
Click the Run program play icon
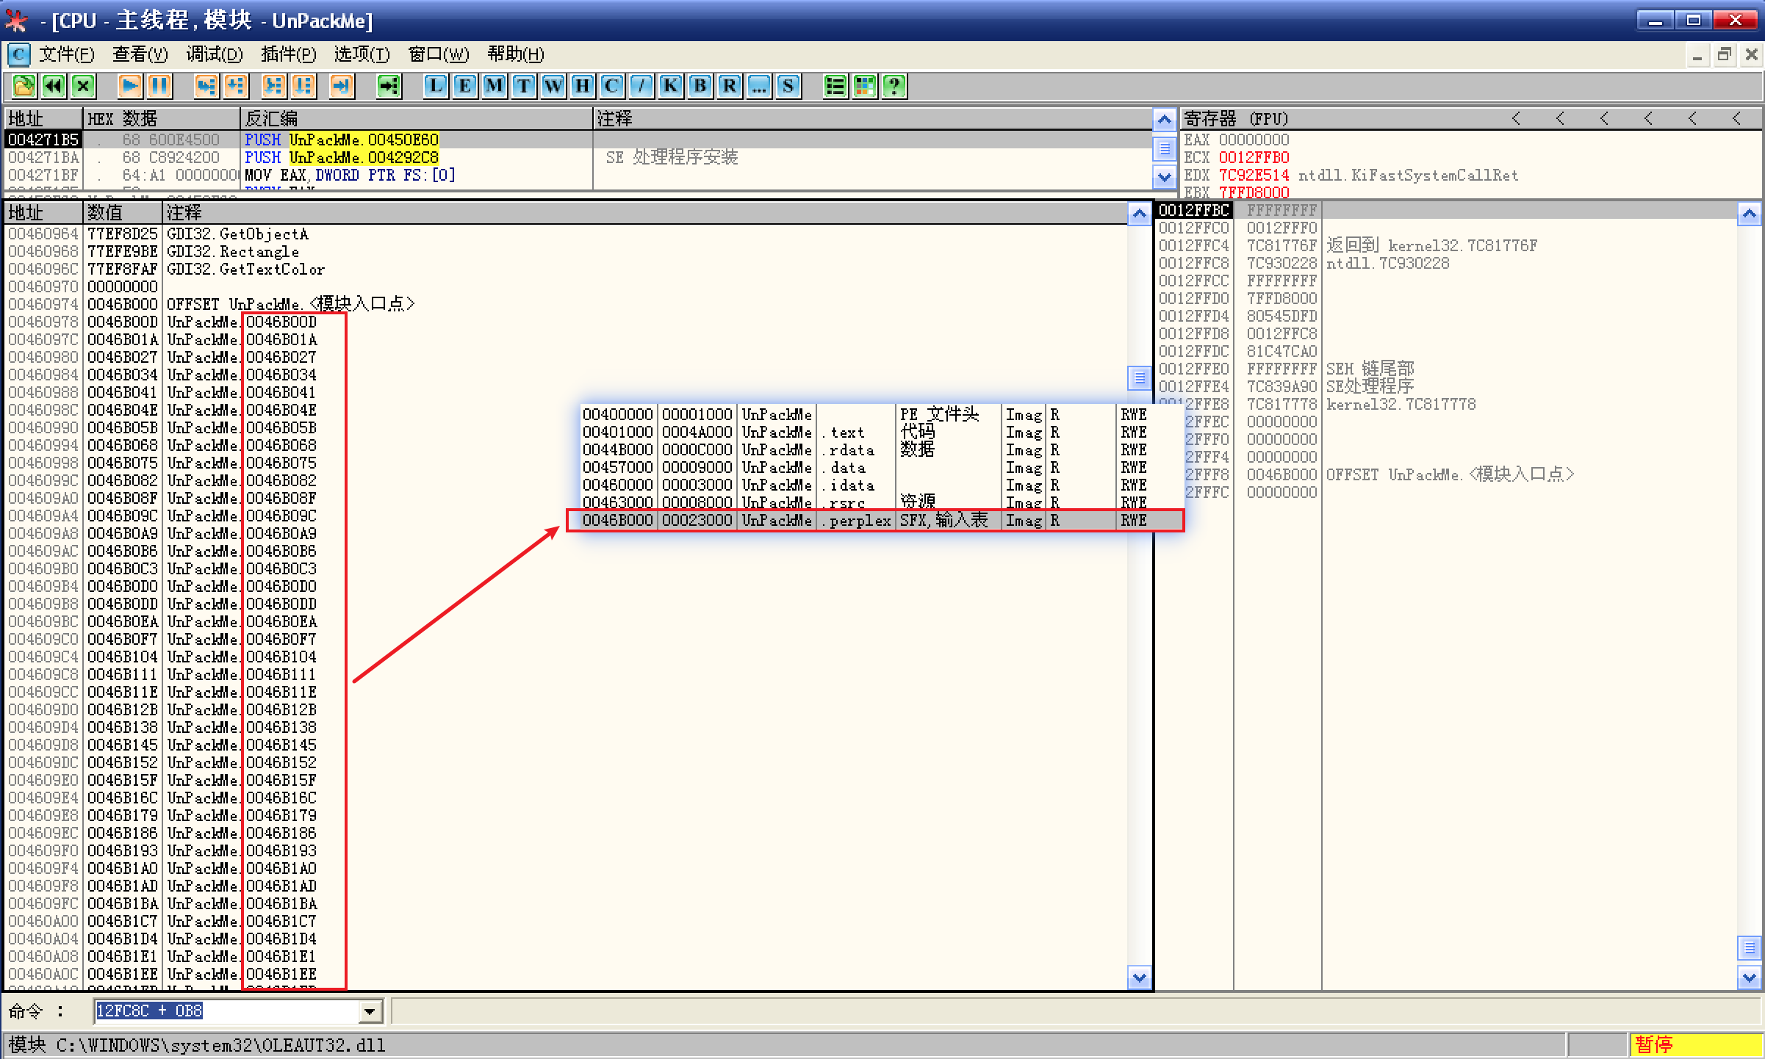(x=130, y=86)
